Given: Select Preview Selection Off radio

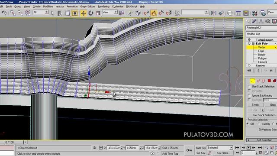Looking at the screenshot, I should 248,124.
